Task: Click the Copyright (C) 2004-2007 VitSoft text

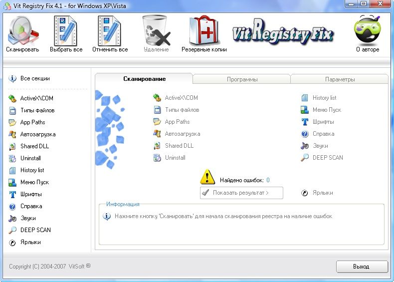Action: (x=49, y=266)
